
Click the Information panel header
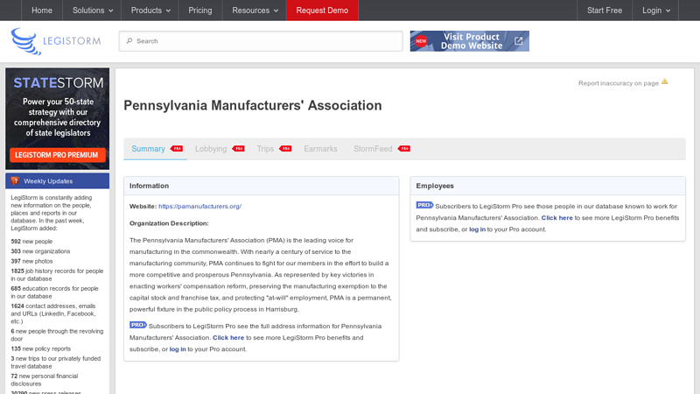[261, 186]
